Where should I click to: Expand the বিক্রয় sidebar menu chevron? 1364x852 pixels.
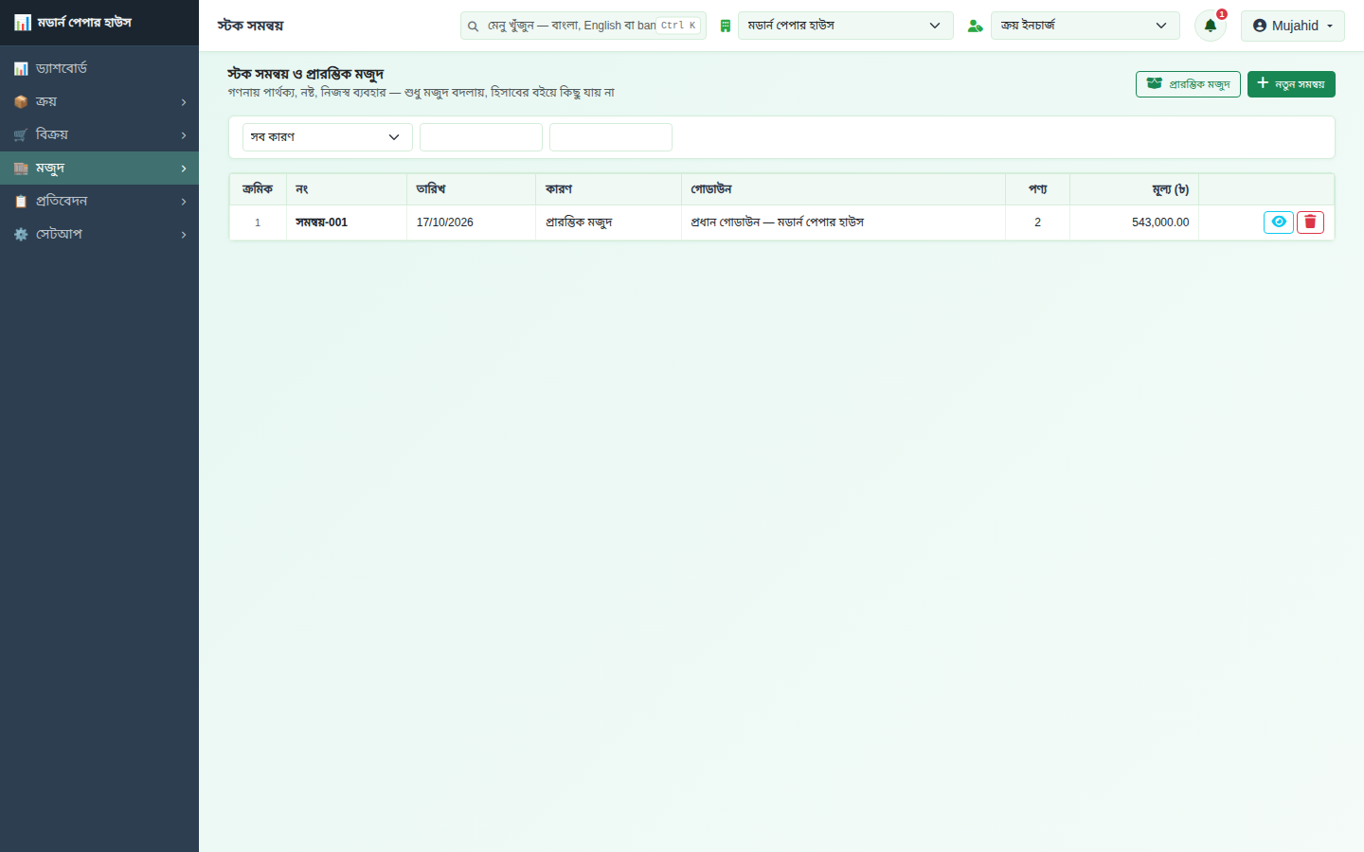click(x=184, y=135)
